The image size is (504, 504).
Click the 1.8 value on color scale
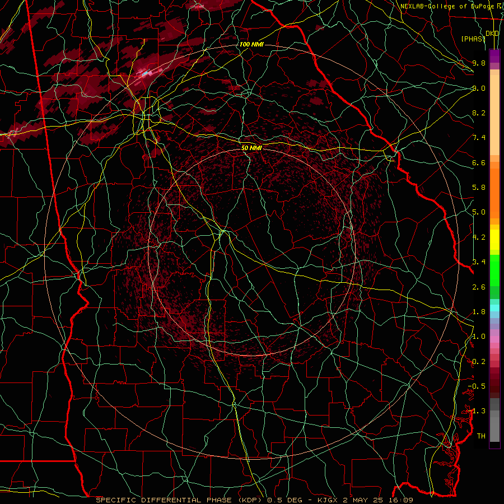coord(479,312)
